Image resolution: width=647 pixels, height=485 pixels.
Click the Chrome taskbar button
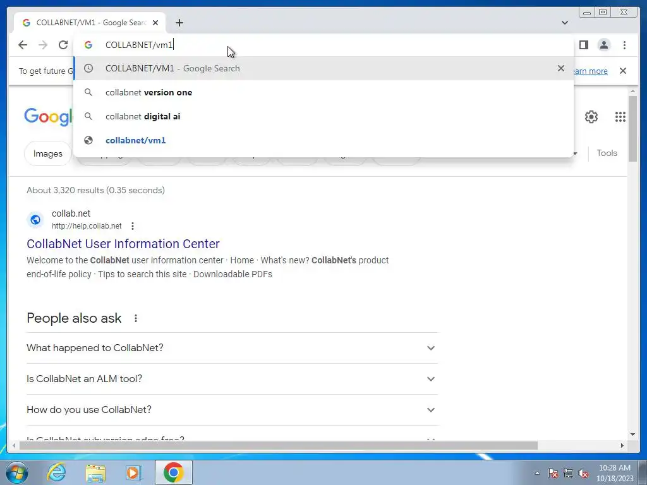(x=173, y=472)
